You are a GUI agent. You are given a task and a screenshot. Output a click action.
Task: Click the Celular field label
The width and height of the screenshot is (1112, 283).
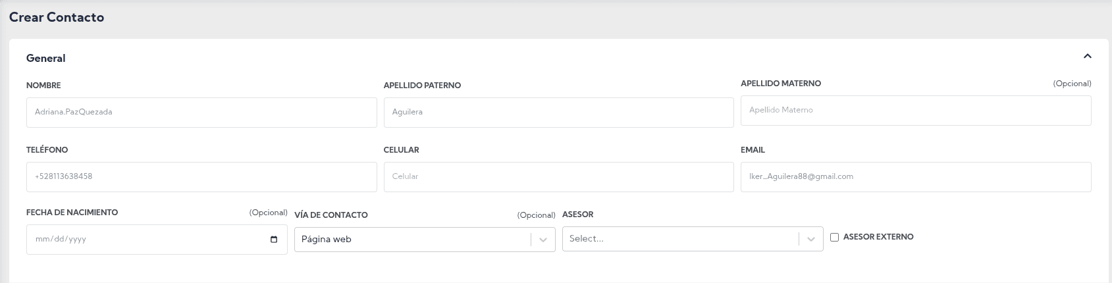[401, 150]
